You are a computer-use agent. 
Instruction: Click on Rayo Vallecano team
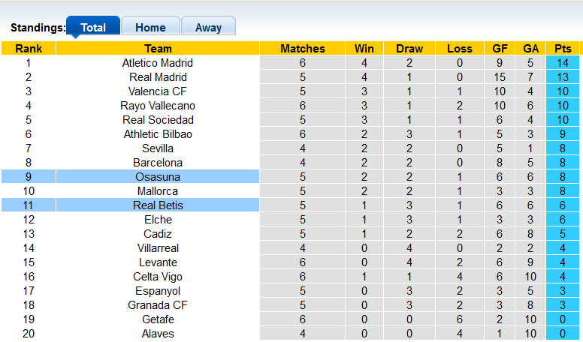pyautogui.click(x=158, y=106)
